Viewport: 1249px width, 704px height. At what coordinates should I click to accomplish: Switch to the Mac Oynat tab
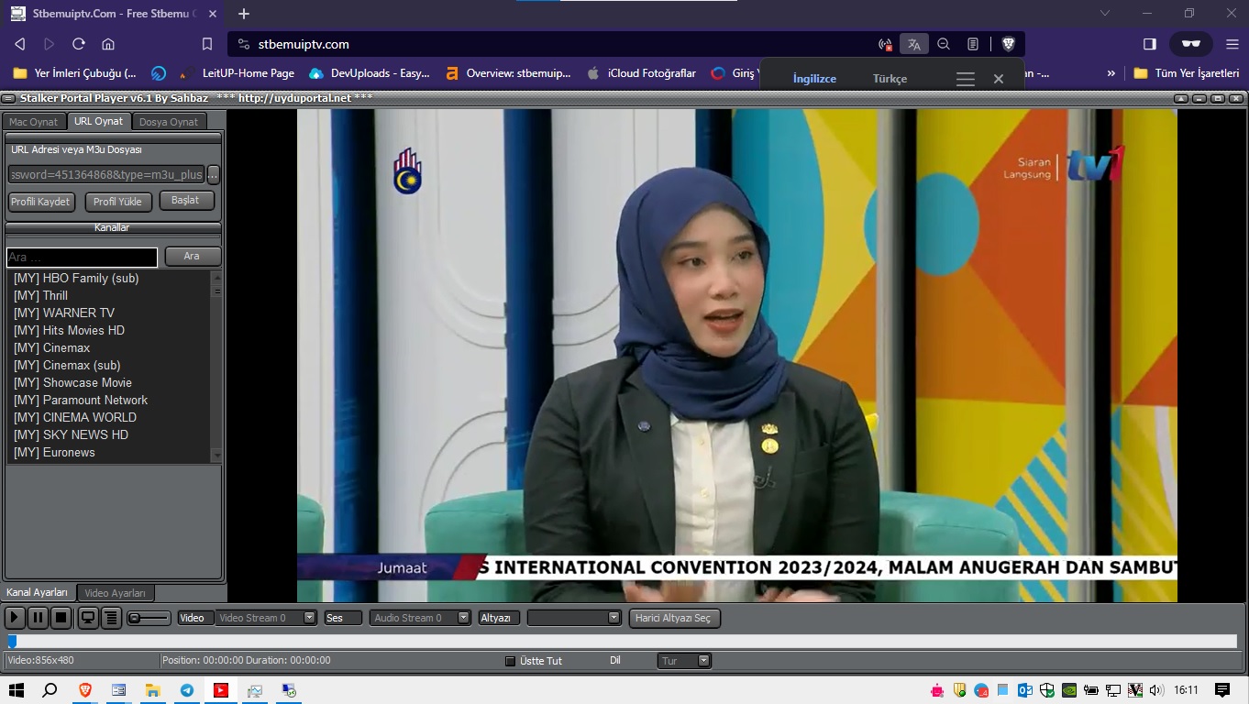coord(33,122)
